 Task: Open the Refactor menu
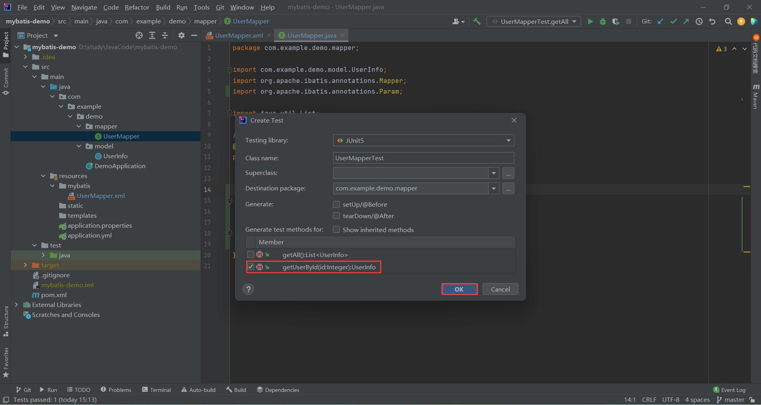click(137, 7)
